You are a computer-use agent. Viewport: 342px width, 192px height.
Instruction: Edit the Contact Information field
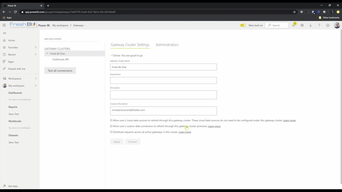tap(163, 111)
